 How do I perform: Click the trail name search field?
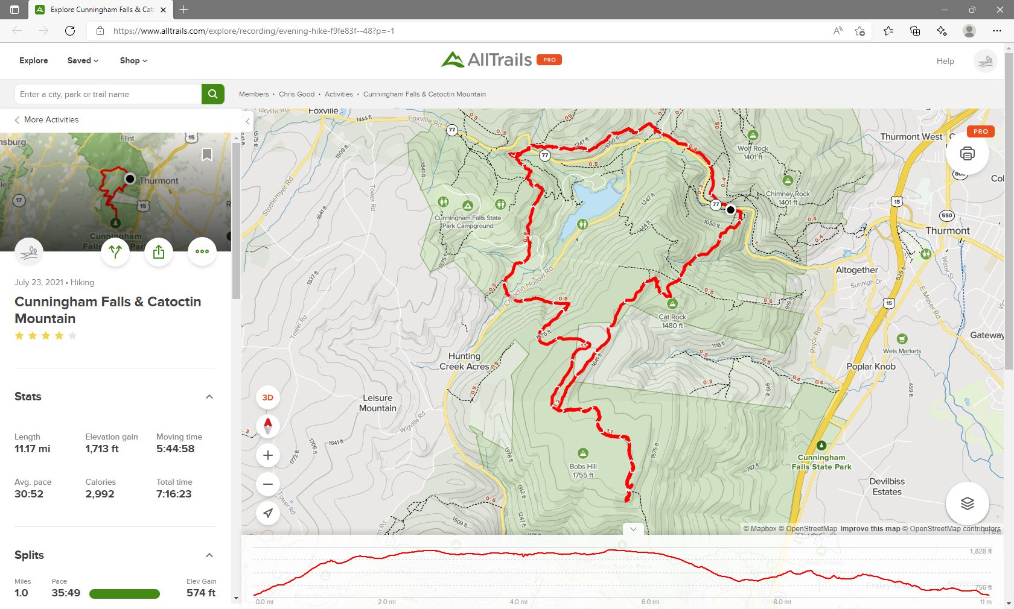pyautogui.click(x=108, y=94)
